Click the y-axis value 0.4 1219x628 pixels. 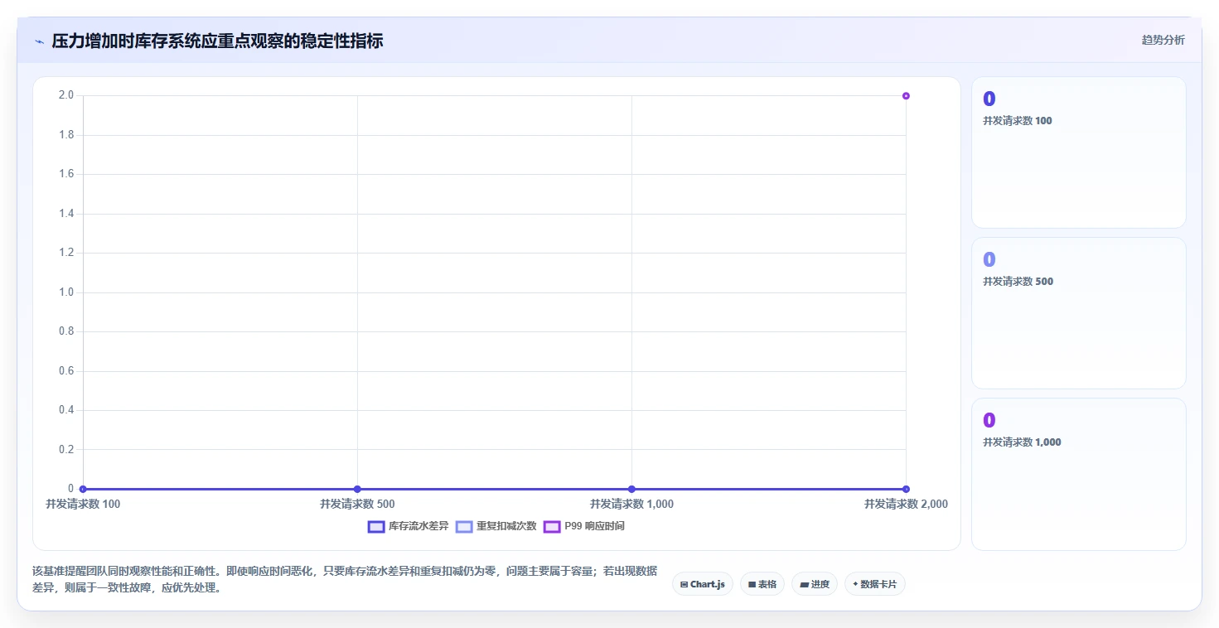(x=66, y=410)
